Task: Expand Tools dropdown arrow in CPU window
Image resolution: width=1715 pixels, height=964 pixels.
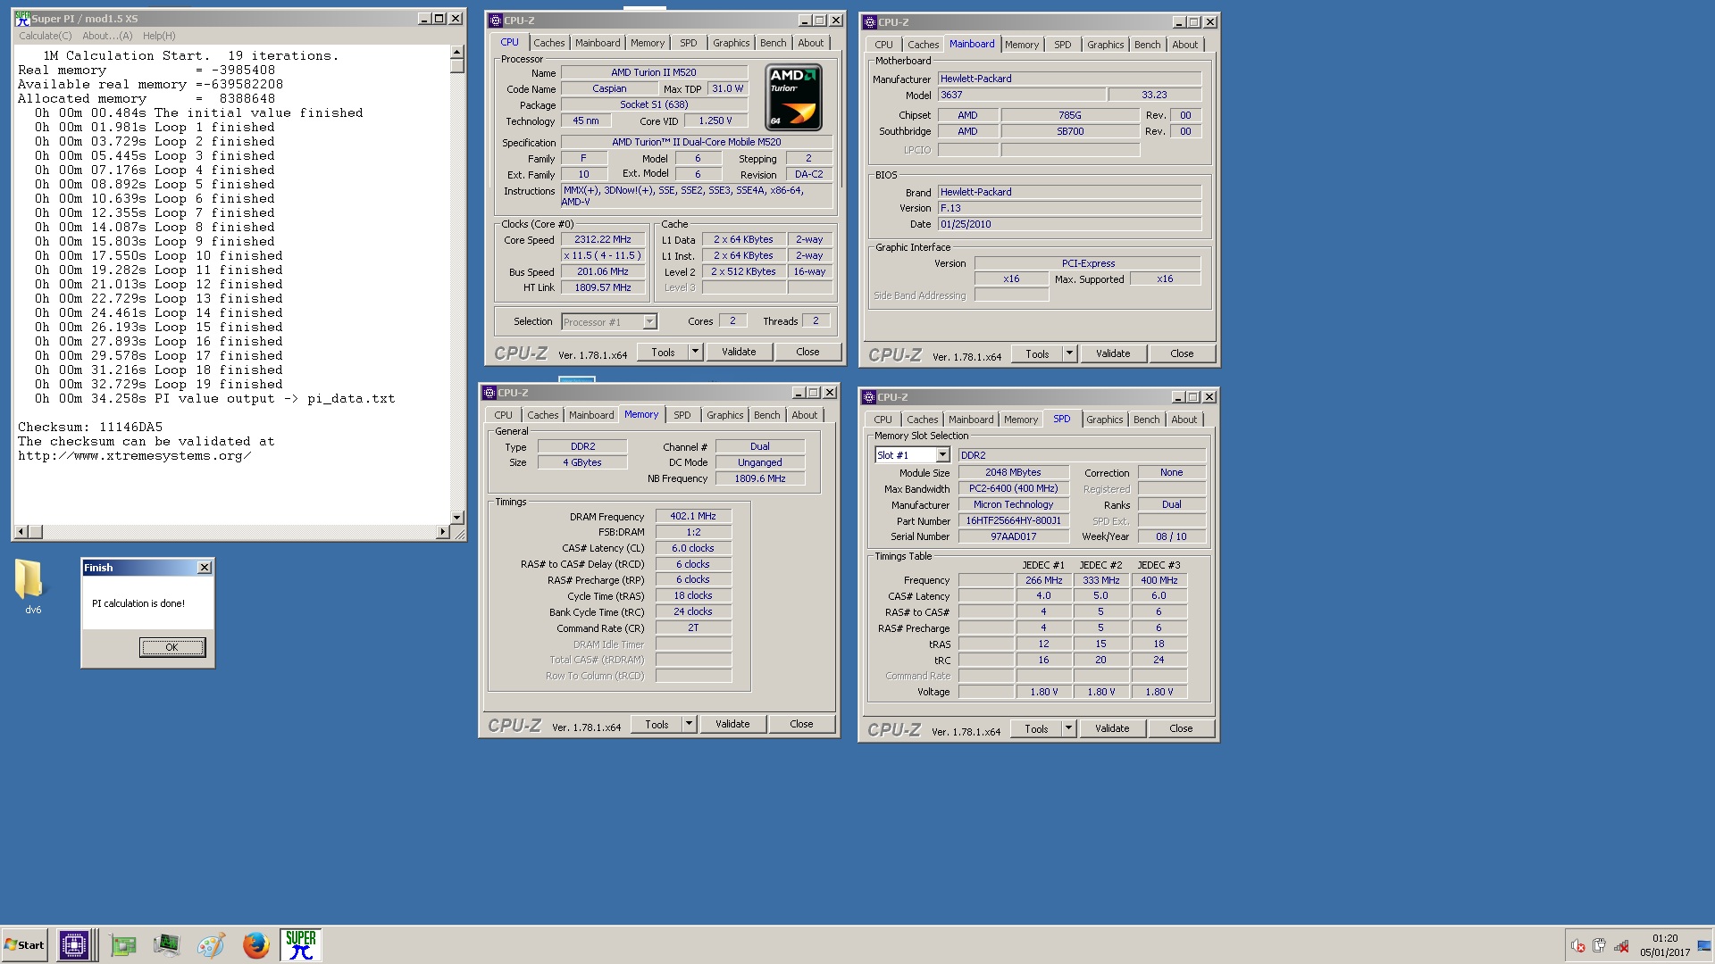Action: point(695,352)
